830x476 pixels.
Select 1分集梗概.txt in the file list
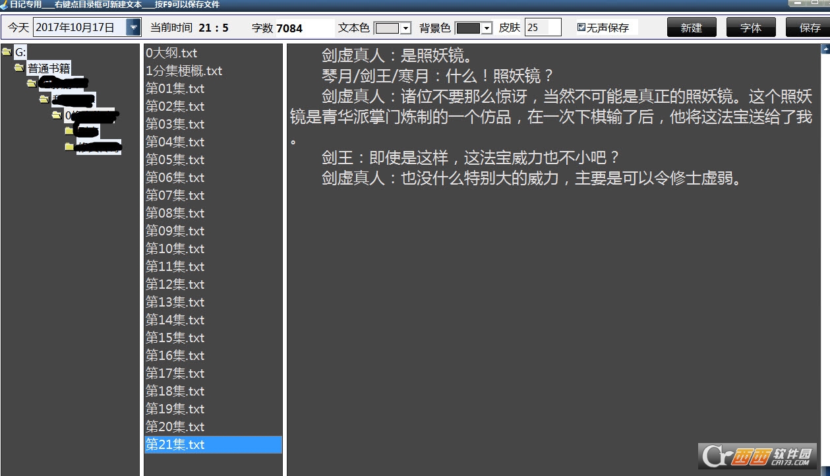184,71
